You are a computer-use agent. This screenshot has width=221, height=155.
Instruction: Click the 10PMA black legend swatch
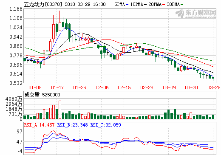pos(145,5)
